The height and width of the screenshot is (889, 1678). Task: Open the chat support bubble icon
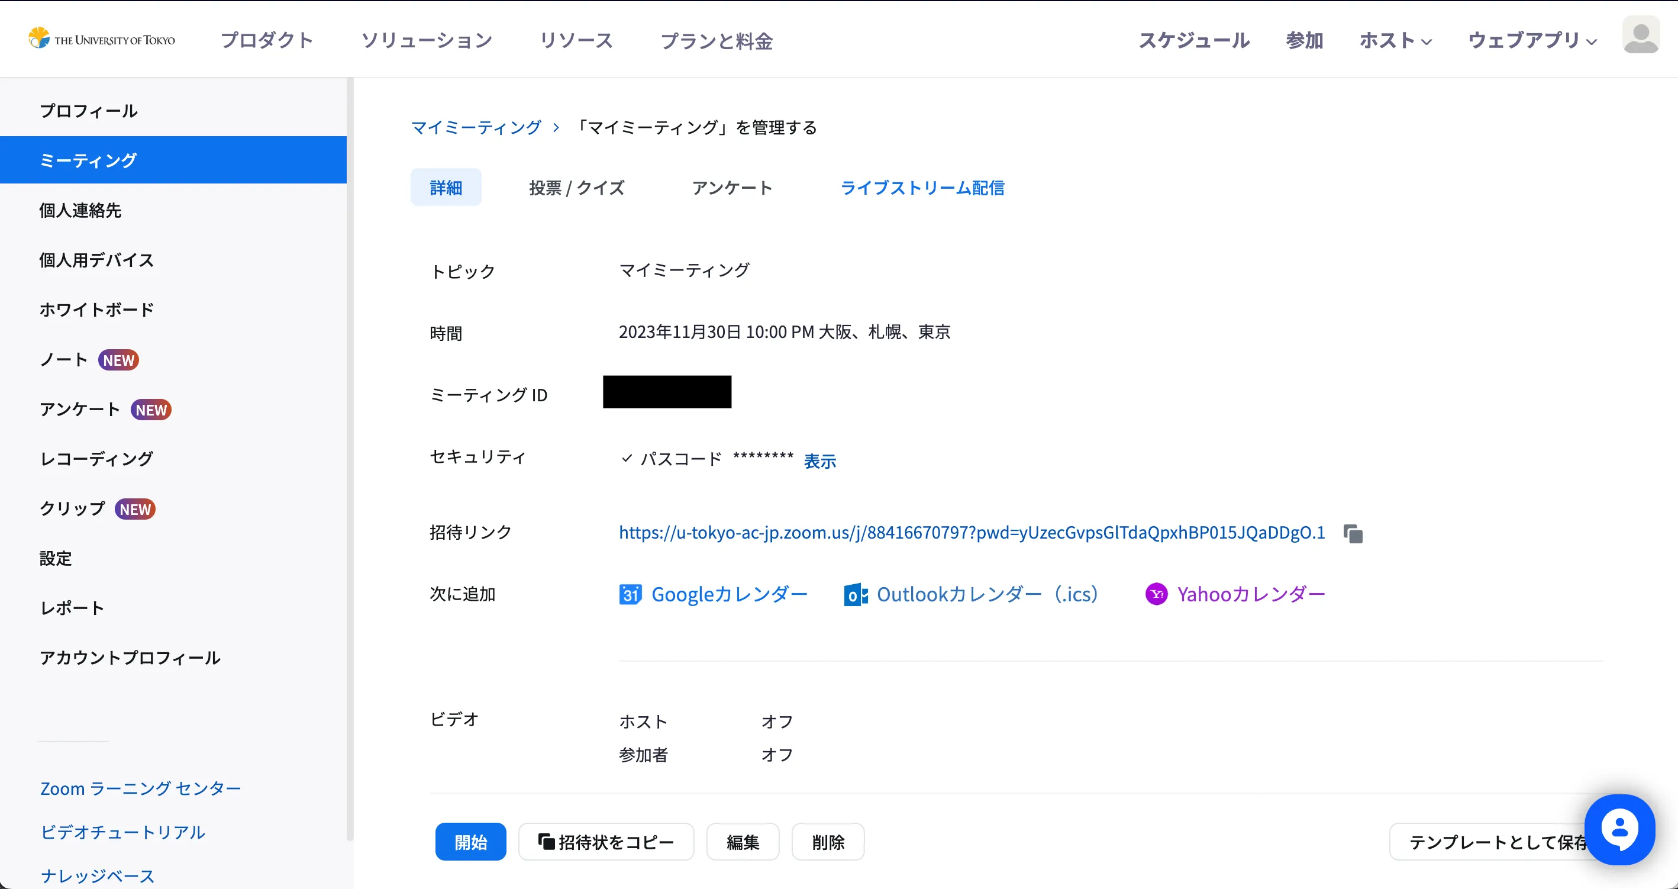1619,829
